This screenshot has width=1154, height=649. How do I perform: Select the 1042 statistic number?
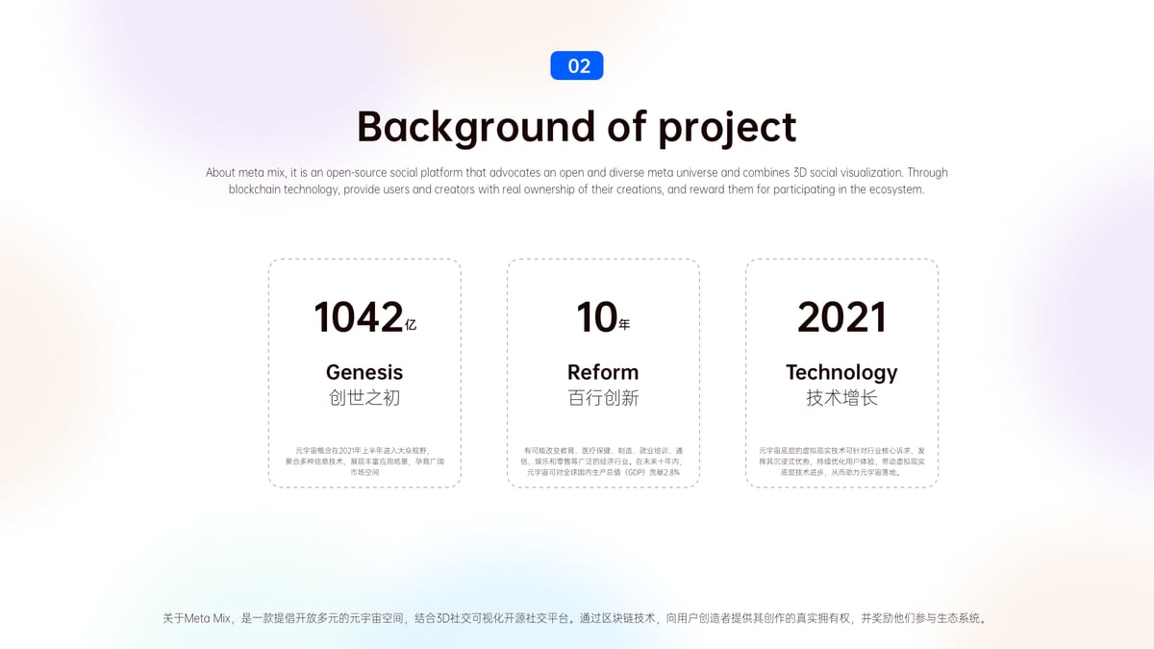point(358,317)
